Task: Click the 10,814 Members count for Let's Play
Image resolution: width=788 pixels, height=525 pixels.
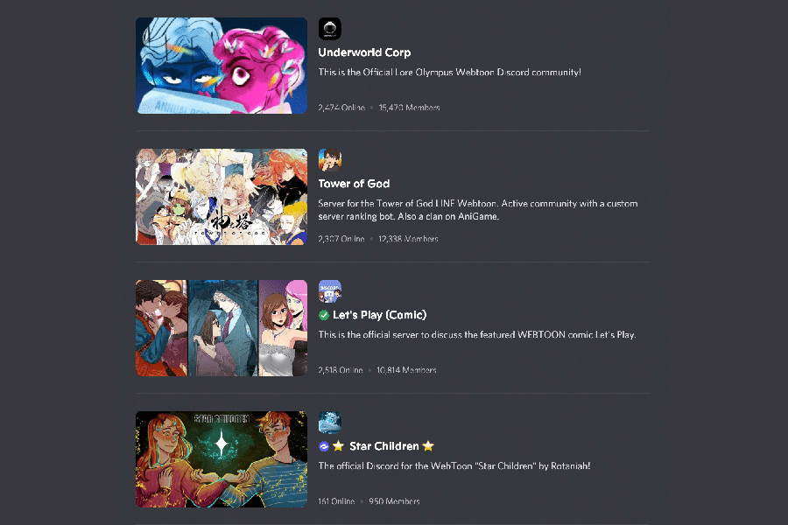Action: point(406,370)
